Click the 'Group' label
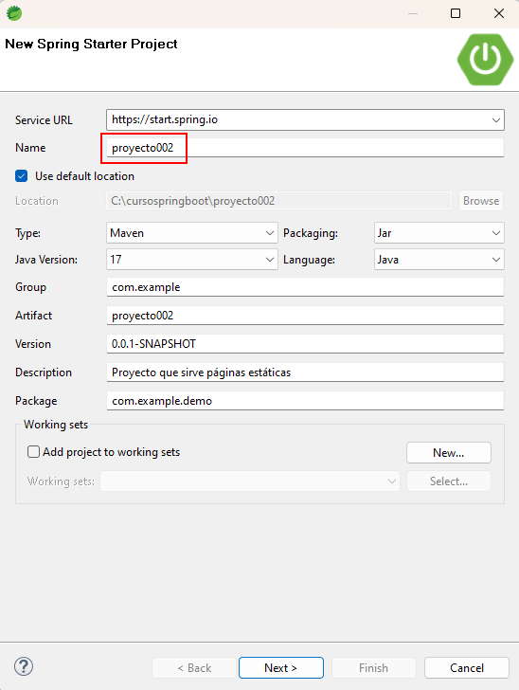The image size is (519, 690). (x=30, y=287)
